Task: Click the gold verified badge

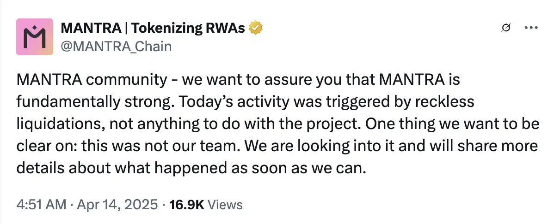Action: pos(257,29)
